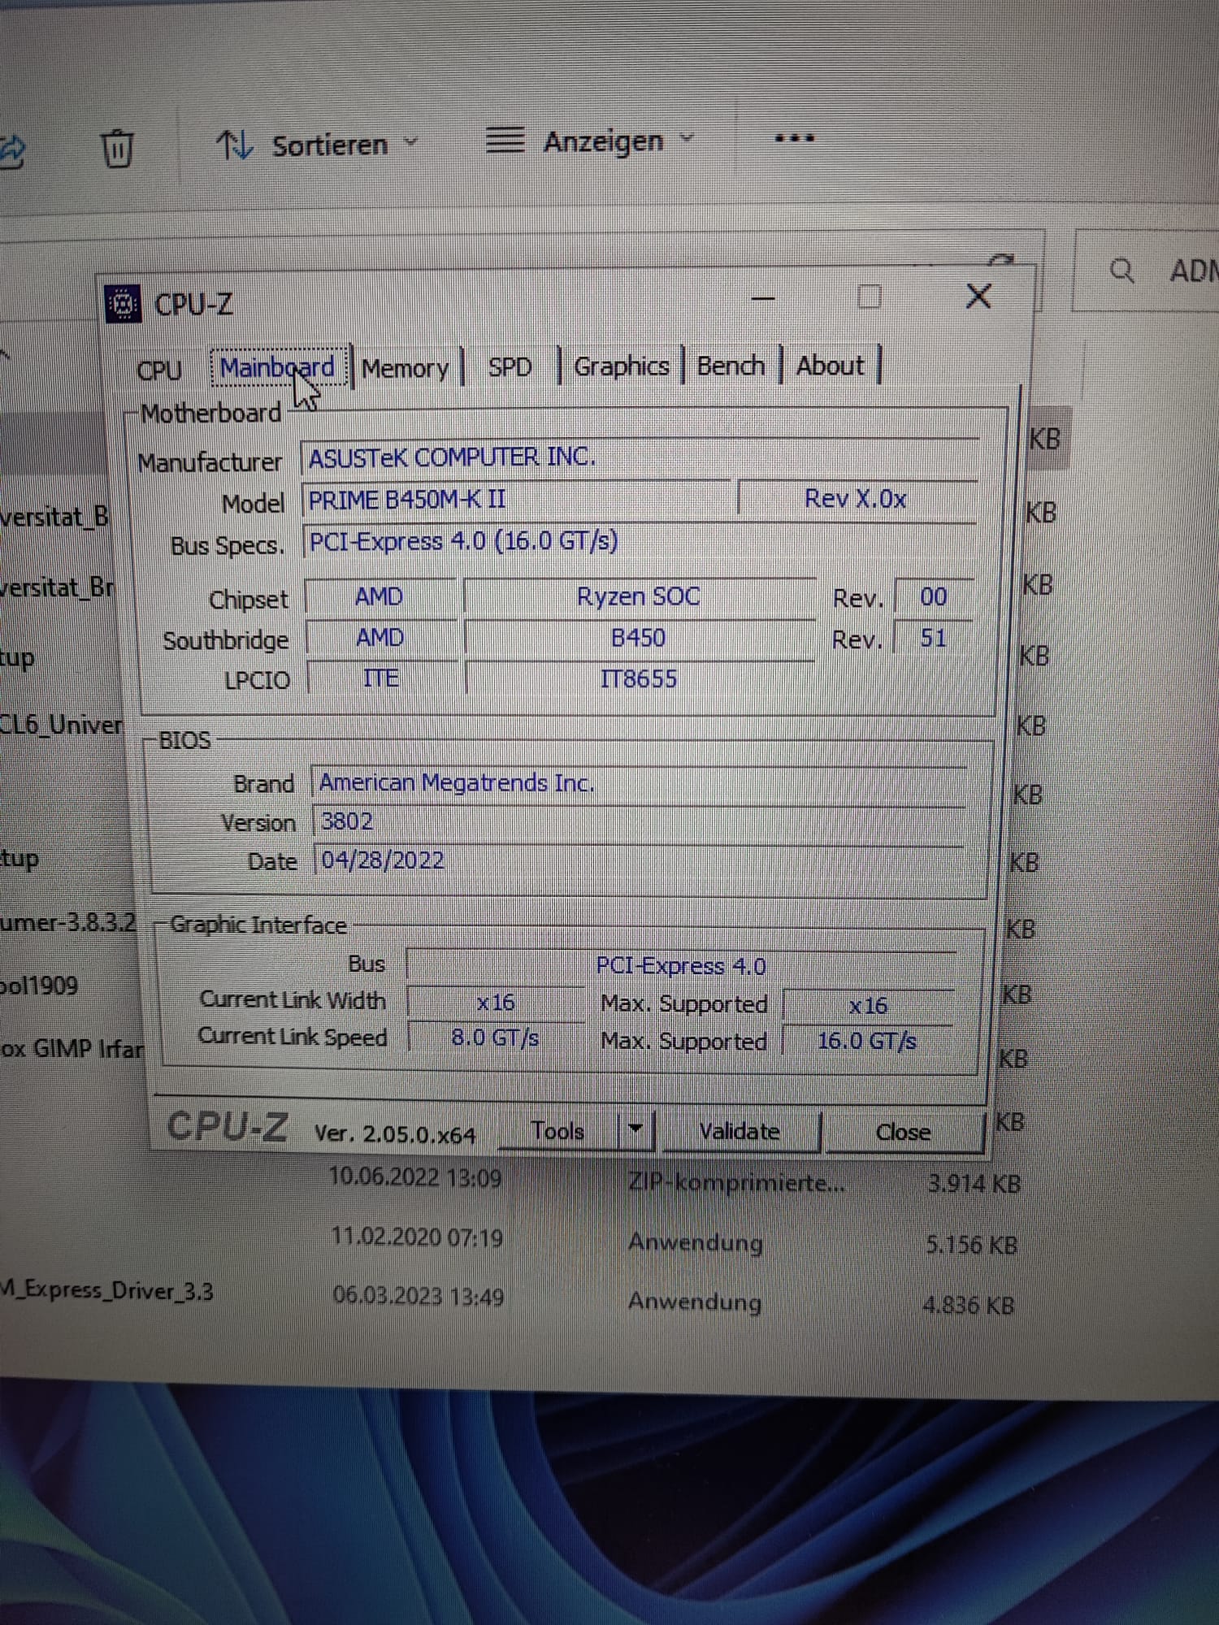Click the Ryzen SOC chipset value
Viewport: 1219px width, 1625px height.
tap(639, 596)
